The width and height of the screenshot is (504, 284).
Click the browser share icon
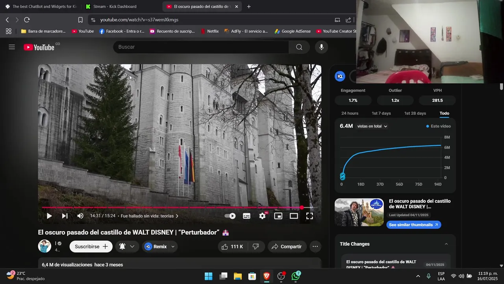pyautogui.click(x=348, y=20)
